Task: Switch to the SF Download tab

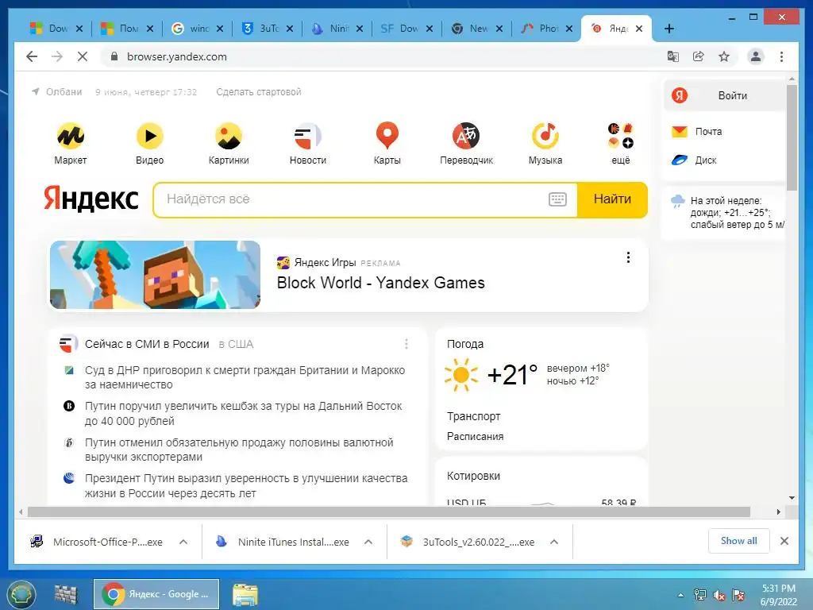Action: (407, 29)
